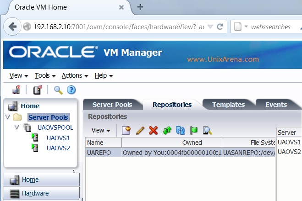
Task: Click the Server column header
Action: tap(289, 132)
